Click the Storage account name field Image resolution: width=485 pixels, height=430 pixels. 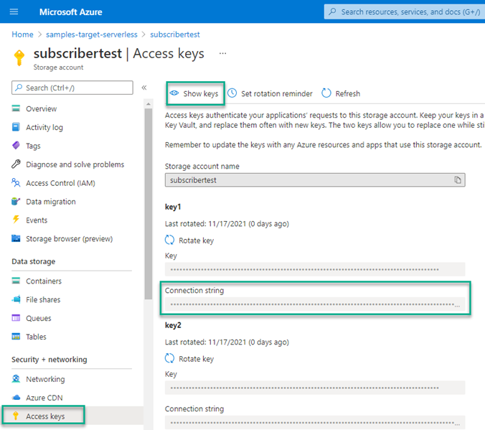315,180
